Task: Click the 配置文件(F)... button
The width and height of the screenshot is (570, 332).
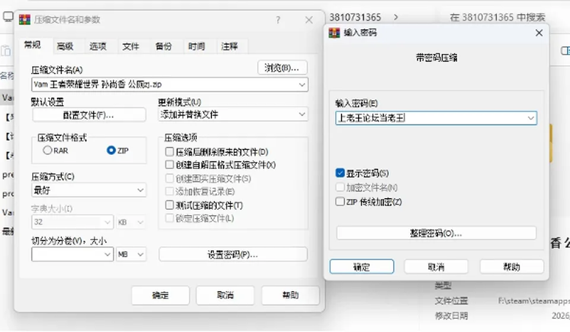Action: 89,115
